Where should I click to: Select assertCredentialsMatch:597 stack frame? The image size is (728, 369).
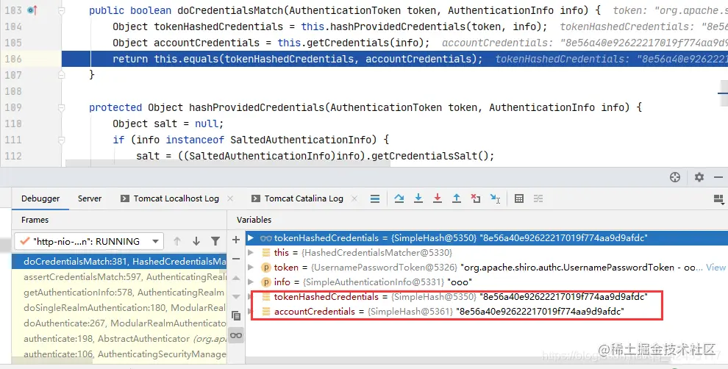coord(119,276)
